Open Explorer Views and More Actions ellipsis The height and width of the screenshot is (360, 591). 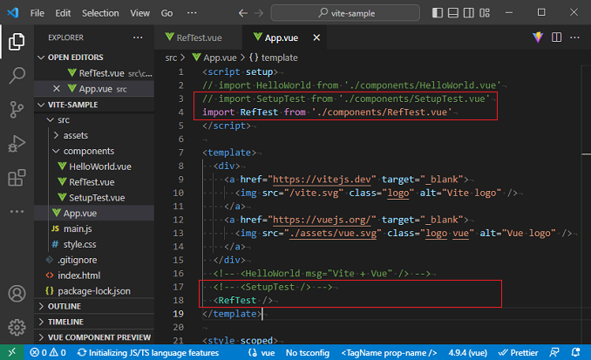coord(138,37)
